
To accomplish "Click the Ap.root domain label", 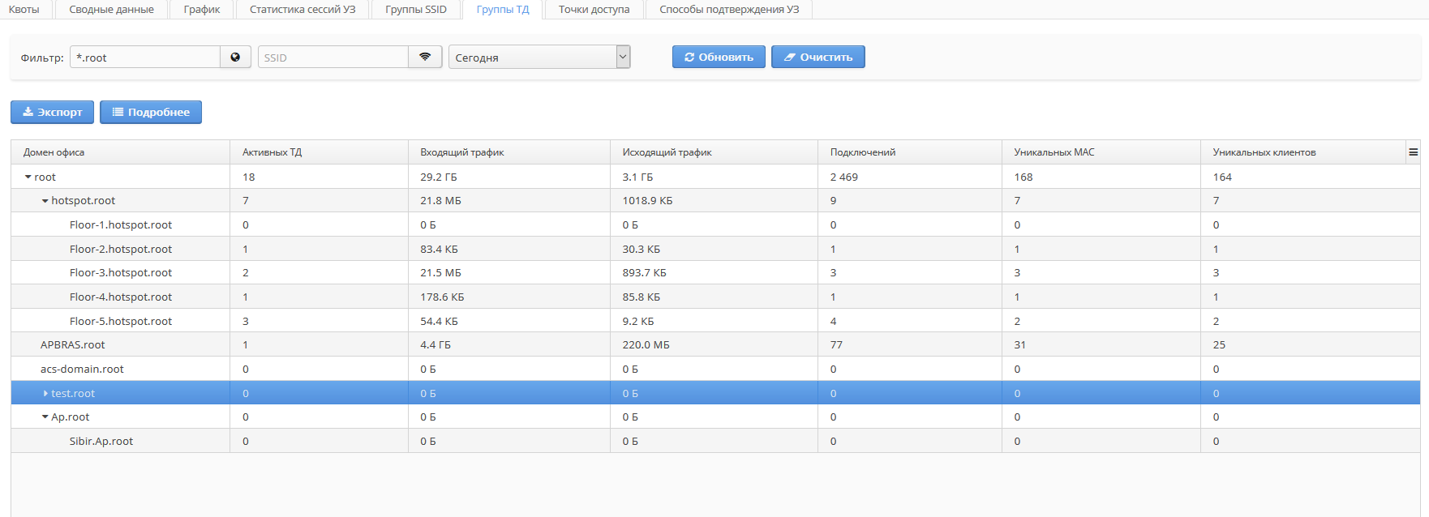I will pyautogui.click(x=71, y=417).
